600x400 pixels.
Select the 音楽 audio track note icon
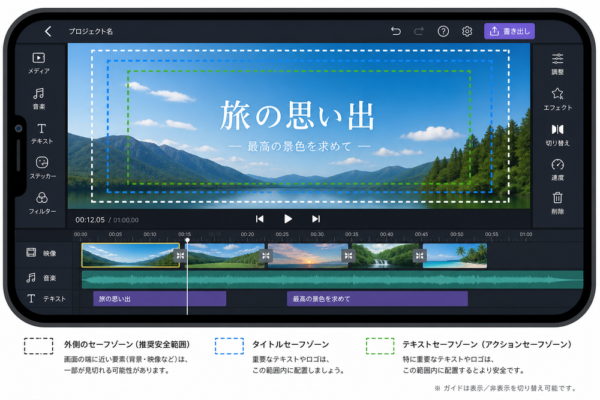click(31, 278)
